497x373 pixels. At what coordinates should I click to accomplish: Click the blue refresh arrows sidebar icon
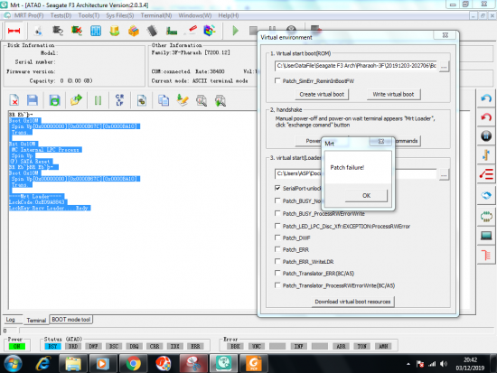[486, 195]
